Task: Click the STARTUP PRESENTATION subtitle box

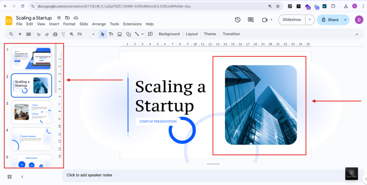Action: click(x=158, y=121)
